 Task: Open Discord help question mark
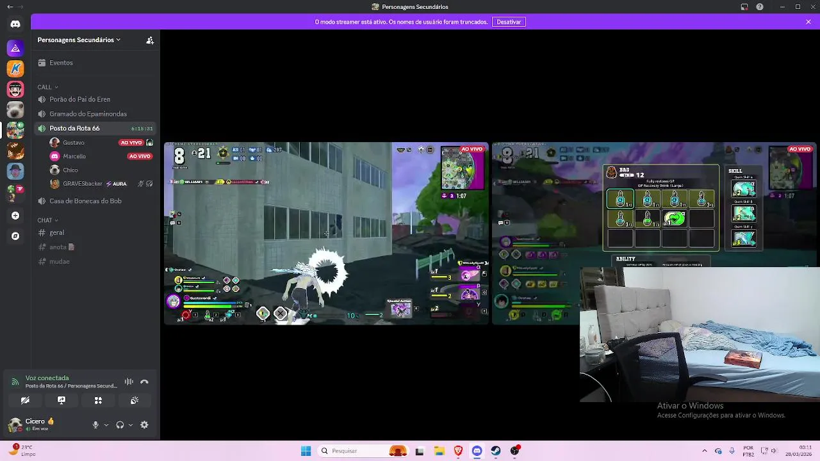tap(760, 6)
